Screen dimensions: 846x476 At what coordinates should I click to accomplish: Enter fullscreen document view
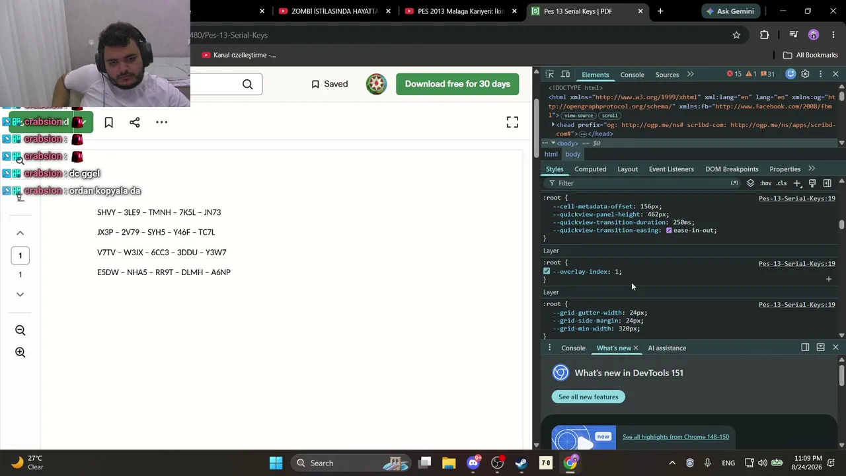[512, 122]
